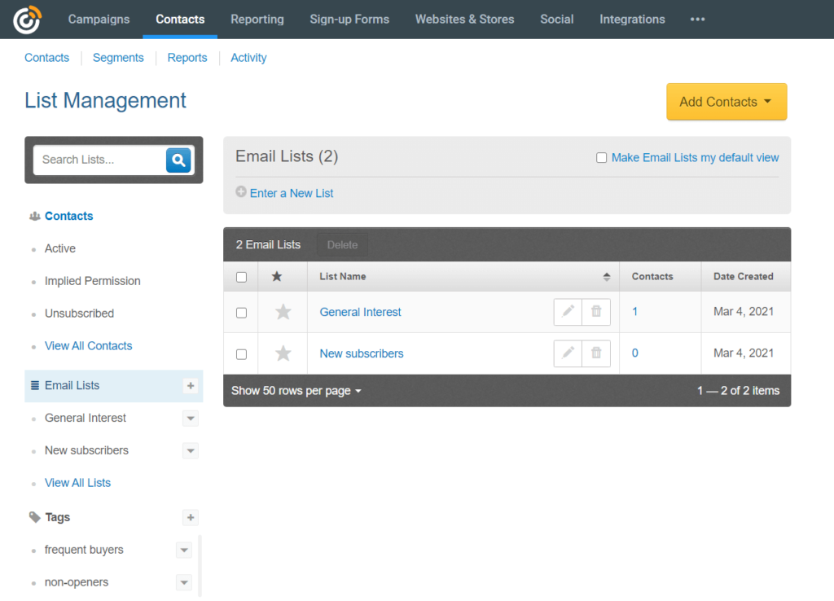Image resolution: width=834 pixels, height=601 pixels.
Task: Click the contacts count link for General Interest
Action: 634,312
